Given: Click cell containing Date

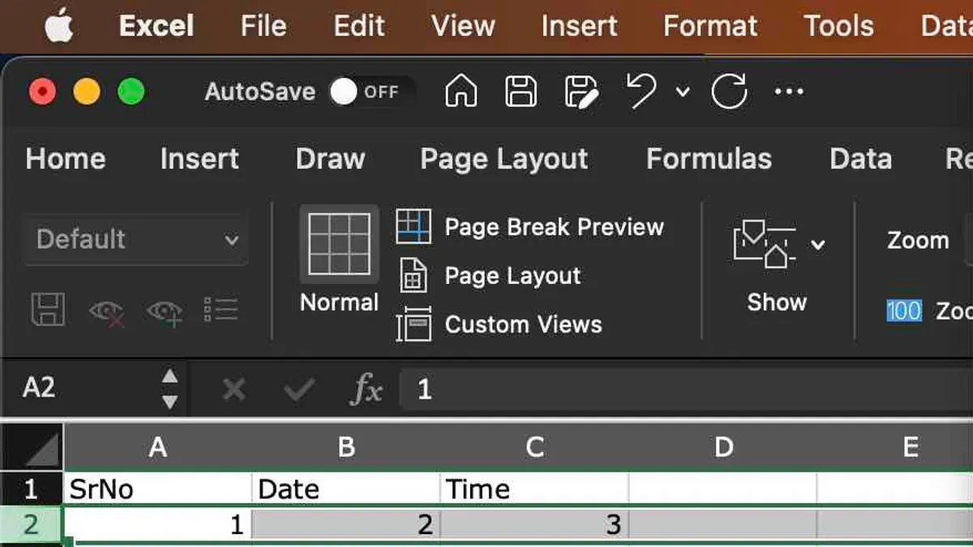Looking at the screenshot, I should click(x=346, y=489).
